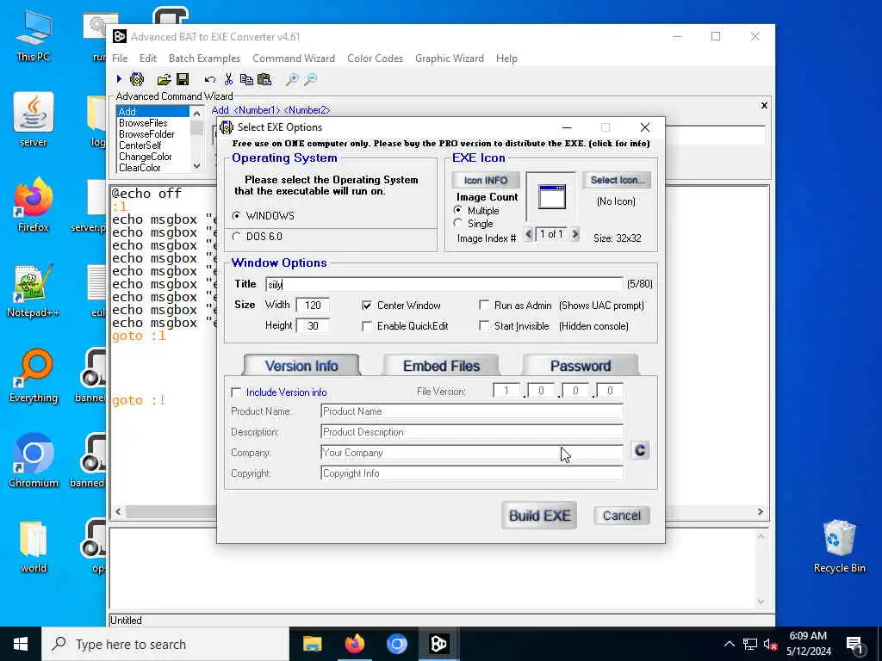Cancel the EXE options dialog

click(622, 516)
